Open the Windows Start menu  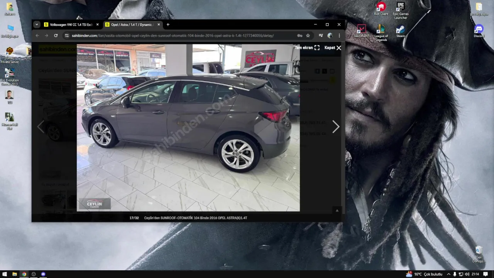tap(5, 274)
